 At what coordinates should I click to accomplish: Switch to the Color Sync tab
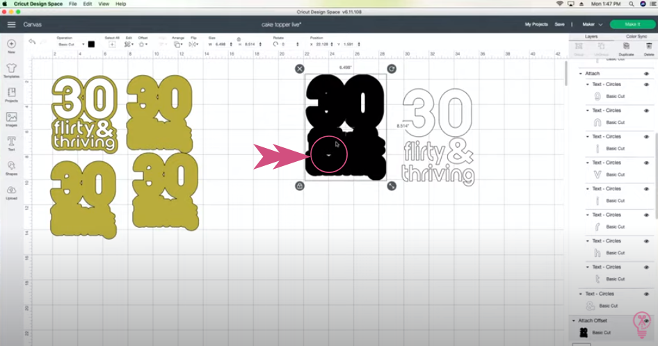click(636, 37)
